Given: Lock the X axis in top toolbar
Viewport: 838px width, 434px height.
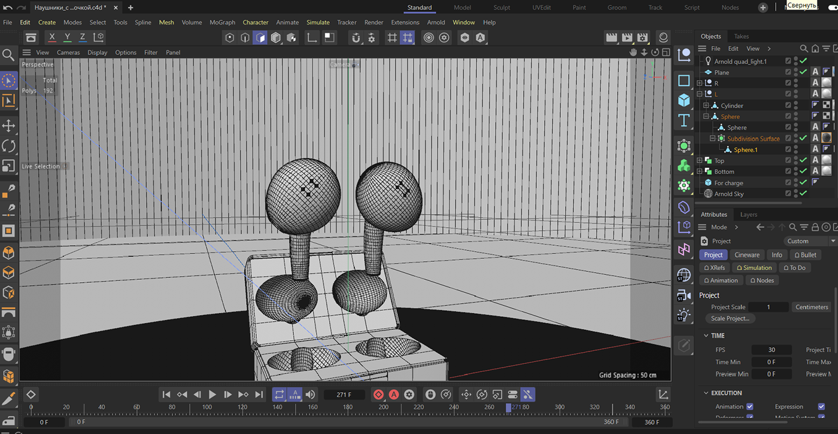Looking at the screenshot, I should tap(52, 37).
